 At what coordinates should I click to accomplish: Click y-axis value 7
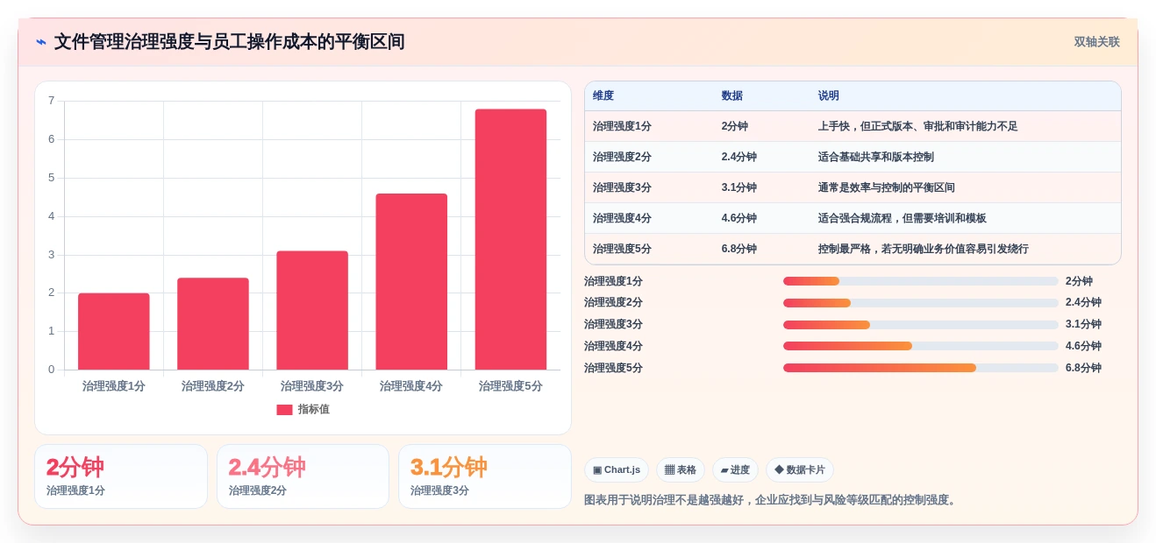[x=51, y=101]
